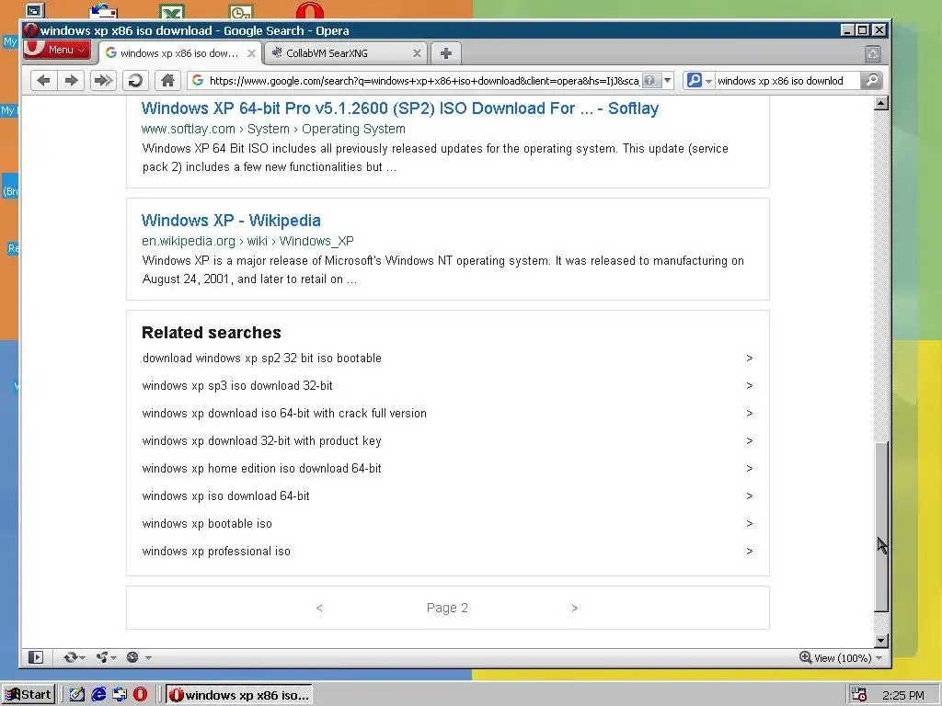Select the windows xp x86 iso download tab
Screen dimensions: 942x706
click(179, 53)
